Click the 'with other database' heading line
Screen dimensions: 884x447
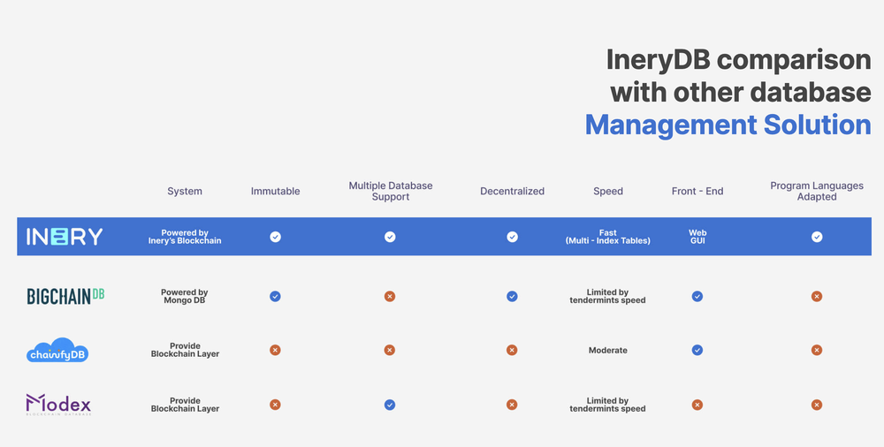pyautogui.click(x=741, y=92)
